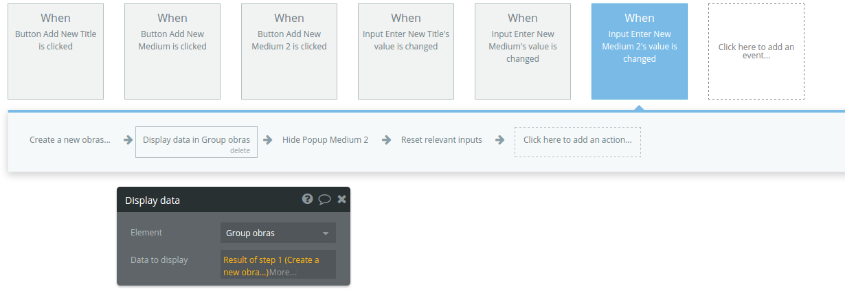Viewport: 845px width, 300px height.
Task: Select the Create a new obras step
Action: (x=69, y=140)
